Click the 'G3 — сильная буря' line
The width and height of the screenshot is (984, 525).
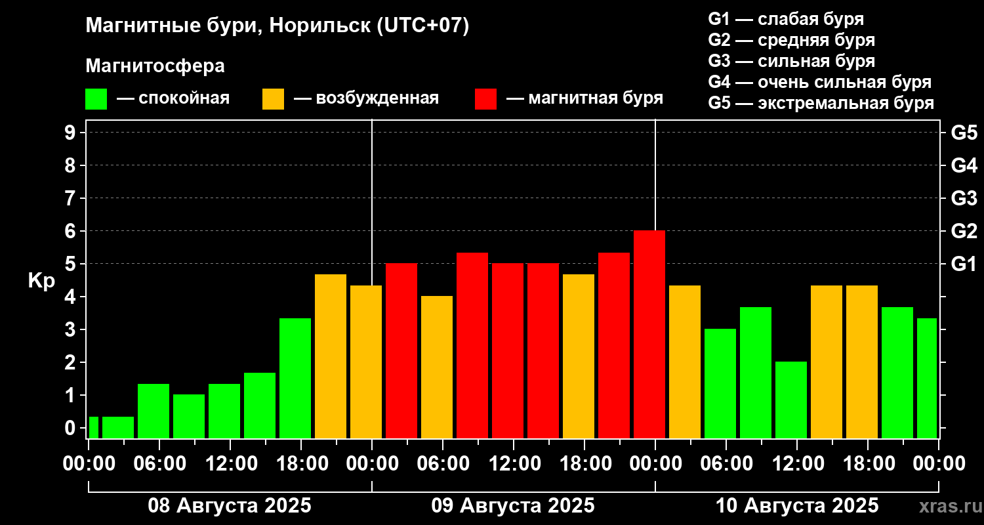[791, 61]
